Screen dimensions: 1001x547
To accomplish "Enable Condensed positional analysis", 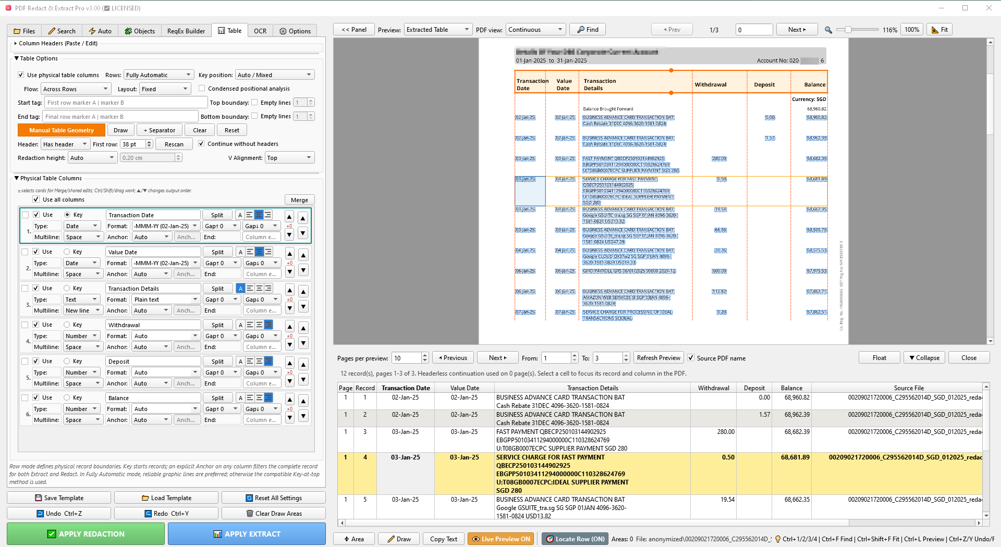I will tap(202, 89).
